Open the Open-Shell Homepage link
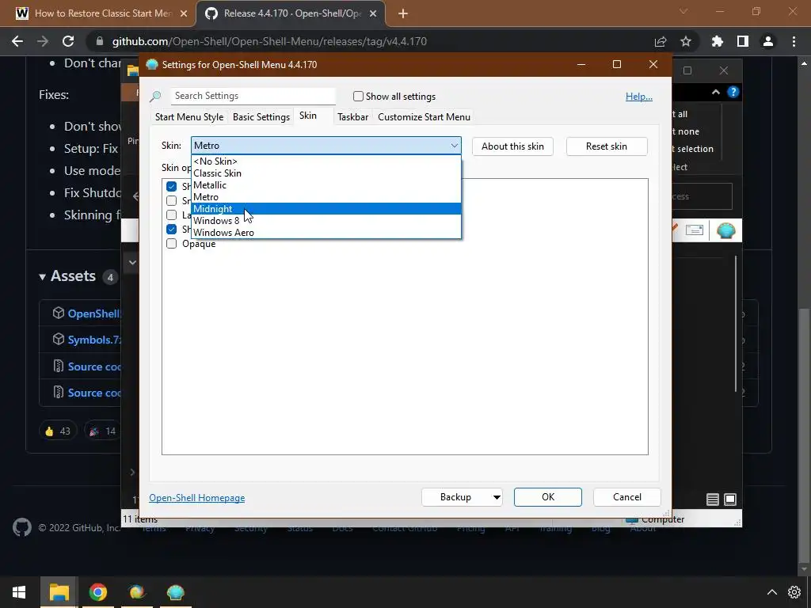This screenshot has height=608, width=811. [197, 498]
